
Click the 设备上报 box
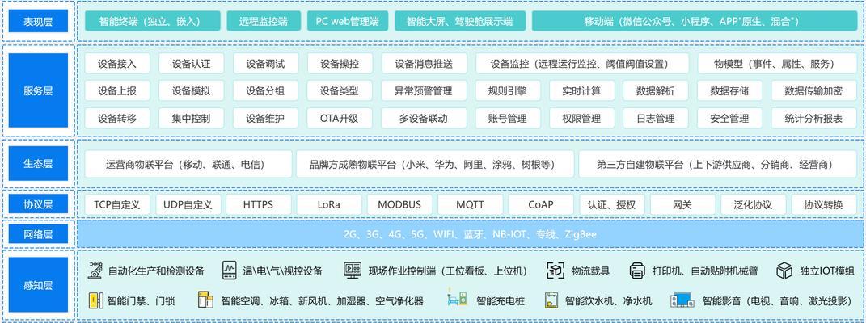(117, 90)
